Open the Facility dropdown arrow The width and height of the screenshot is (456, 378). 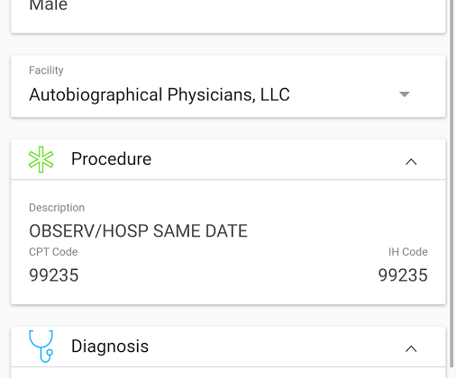point(405,94)
